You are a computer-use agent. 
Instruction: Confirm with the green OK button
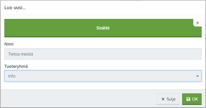pyautogui.click(x=192, y=99)
